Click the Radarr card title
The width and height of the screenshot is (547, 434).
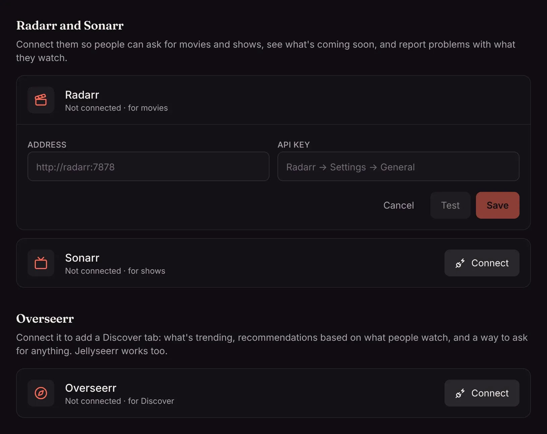click(x=82, y=95)
